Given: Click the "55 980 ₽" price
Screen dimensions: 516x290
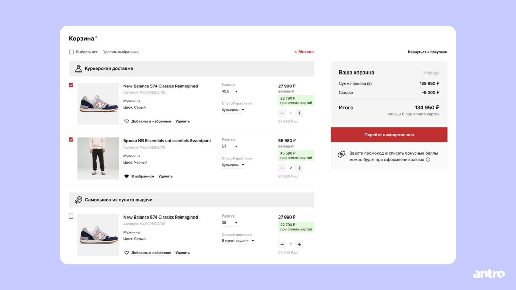Looking at the screenshot, I should 287,141.
